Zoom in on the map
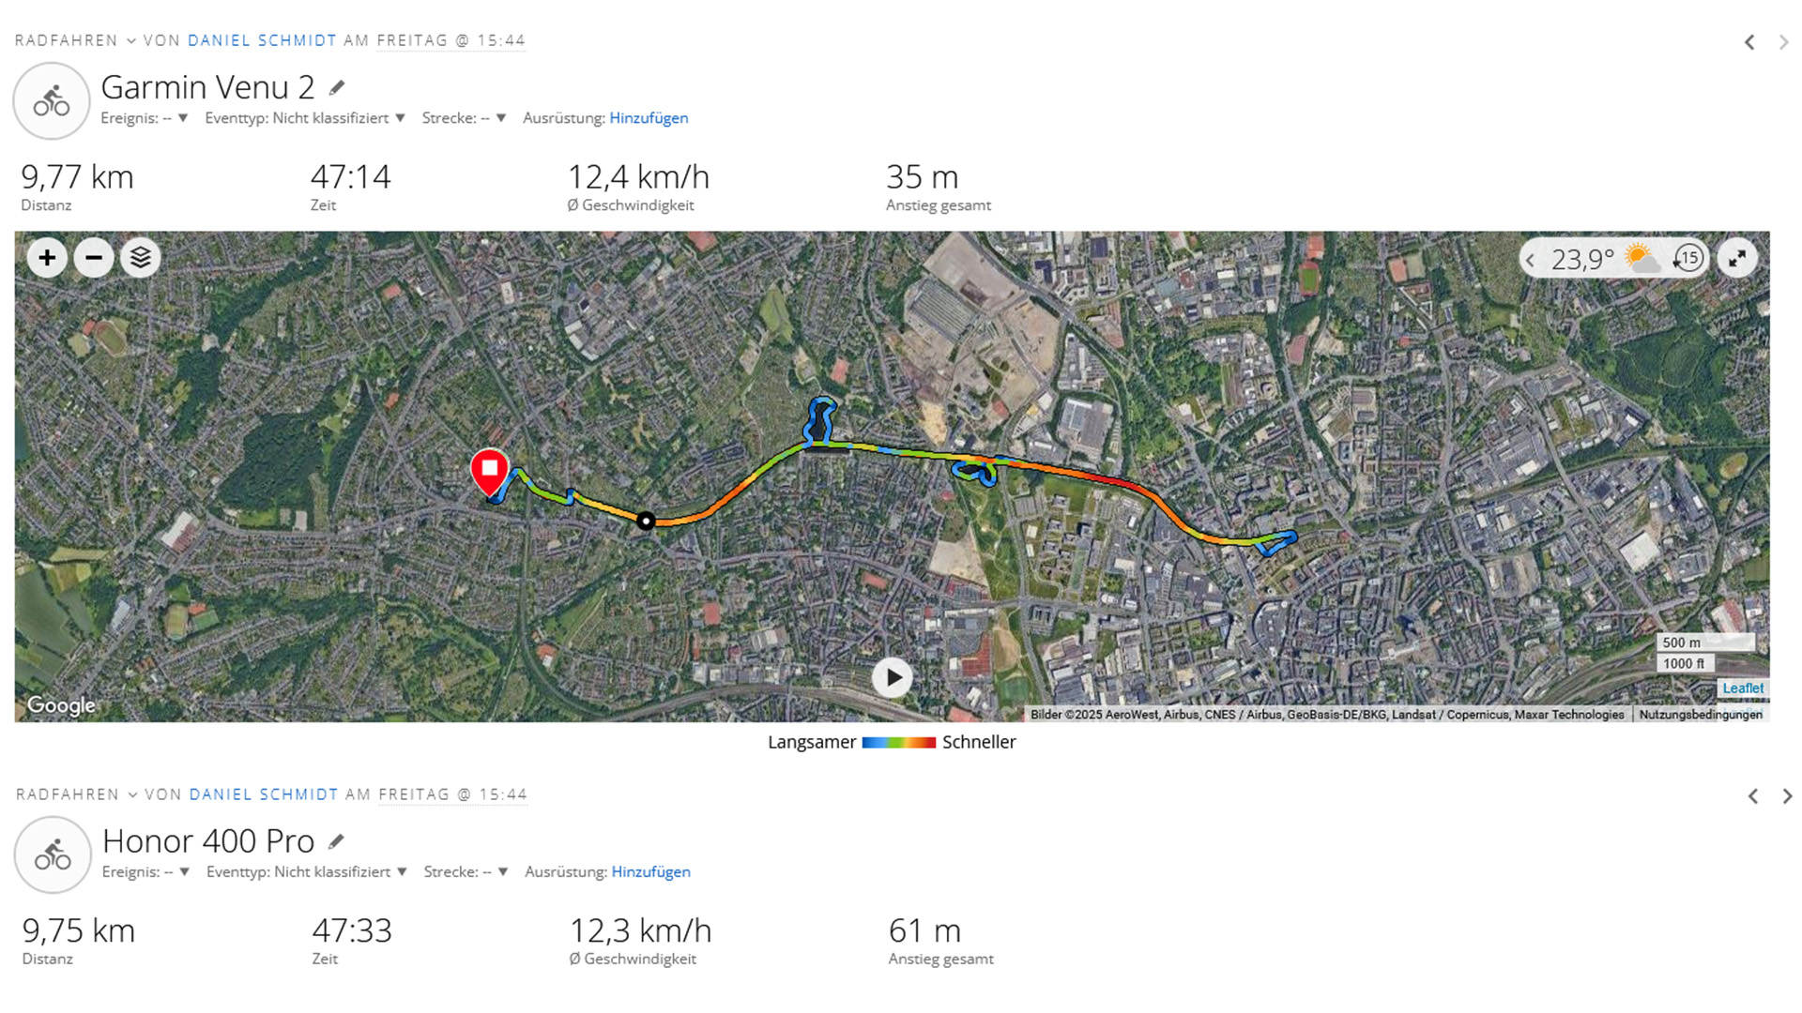 click(47, 258)
